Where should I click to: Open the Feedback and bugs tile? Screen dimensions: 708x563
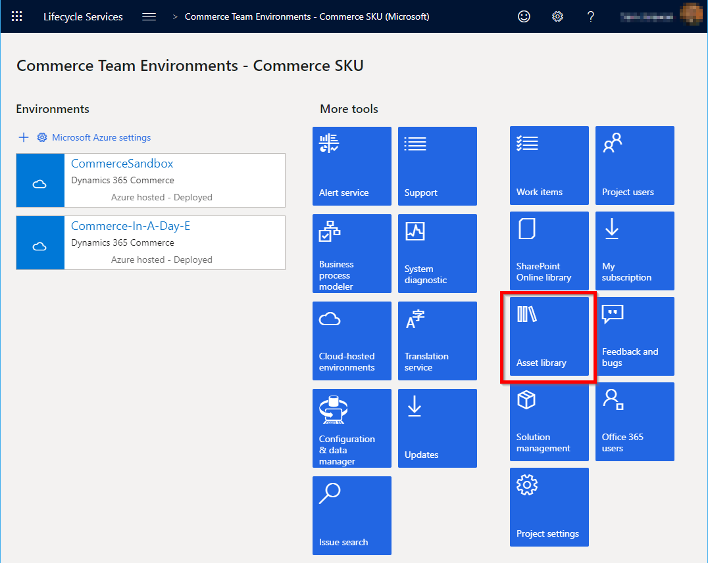(634, 336)
